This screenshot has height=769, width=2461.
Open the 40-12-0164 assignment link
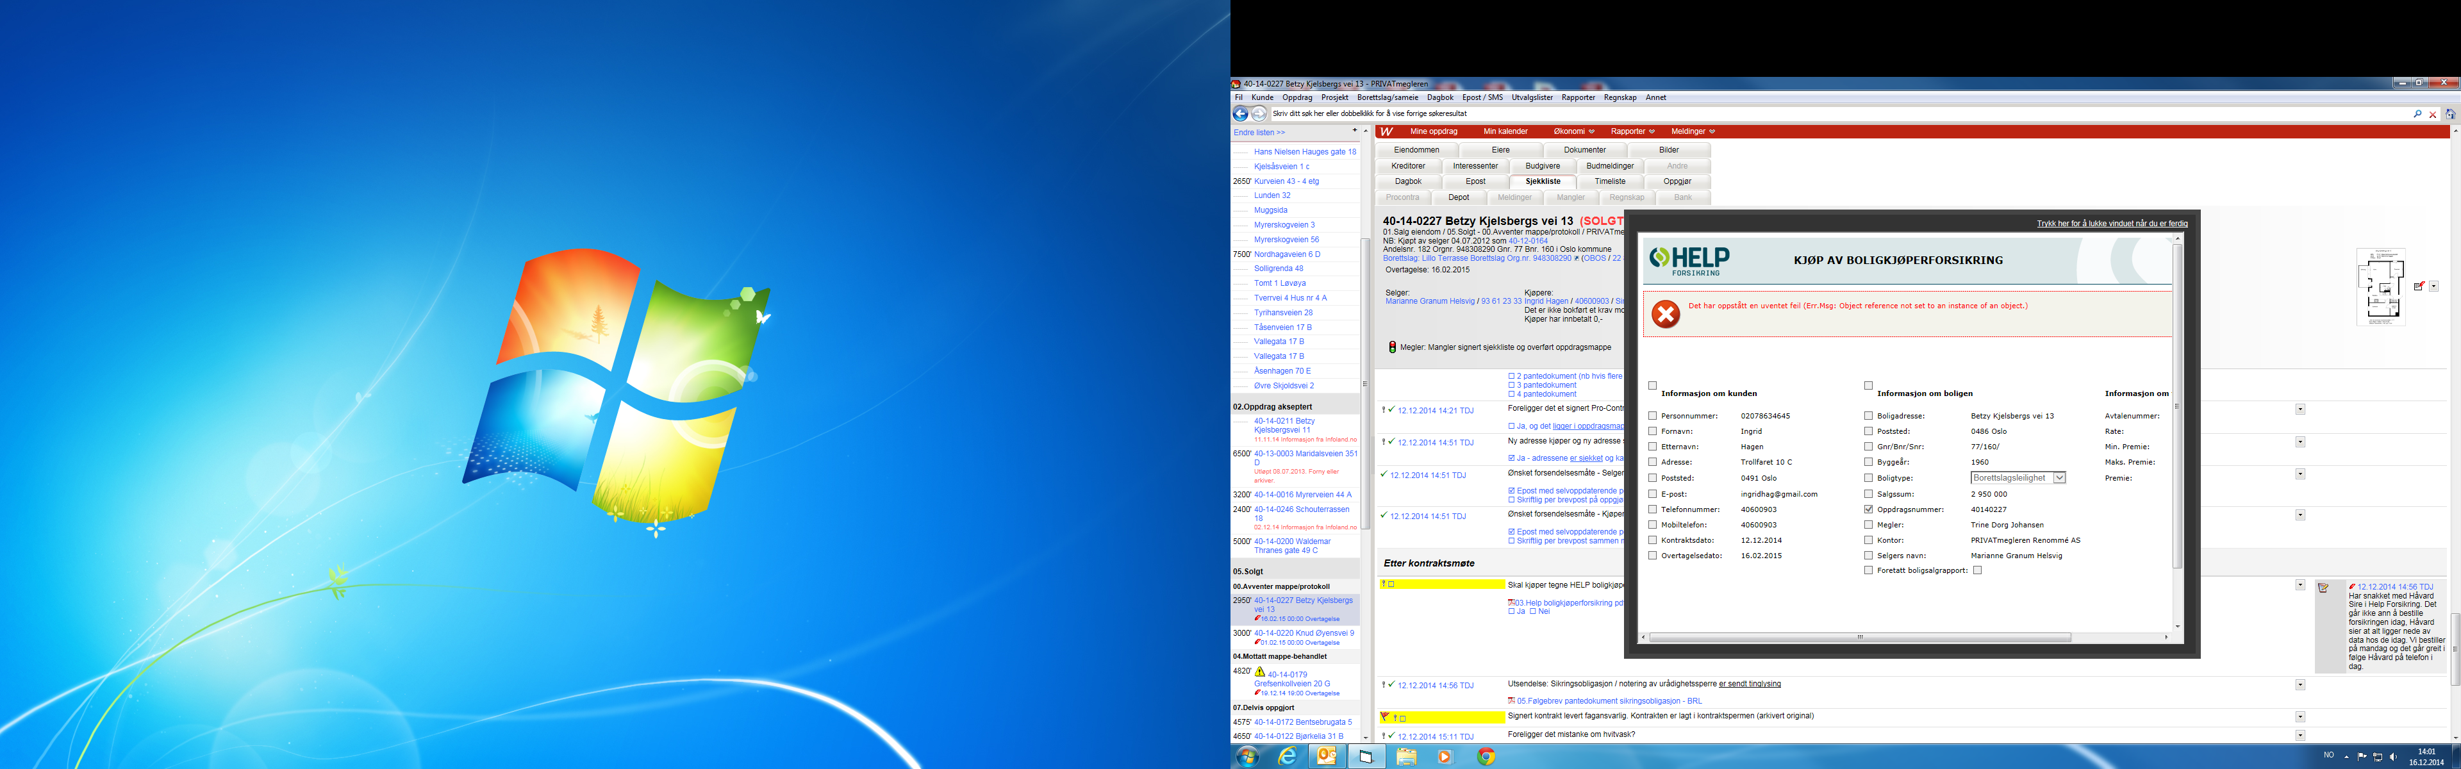point(1529,241)
